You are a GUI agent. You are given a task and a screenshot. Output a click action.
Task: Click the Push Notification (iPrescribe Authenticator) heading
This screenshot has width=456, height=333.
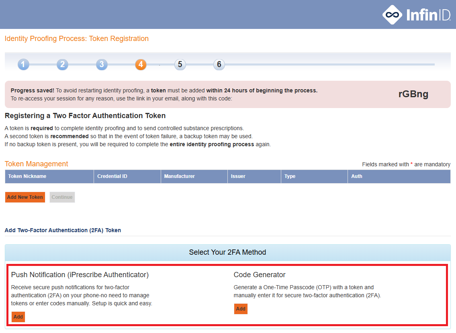click(80, 275)
